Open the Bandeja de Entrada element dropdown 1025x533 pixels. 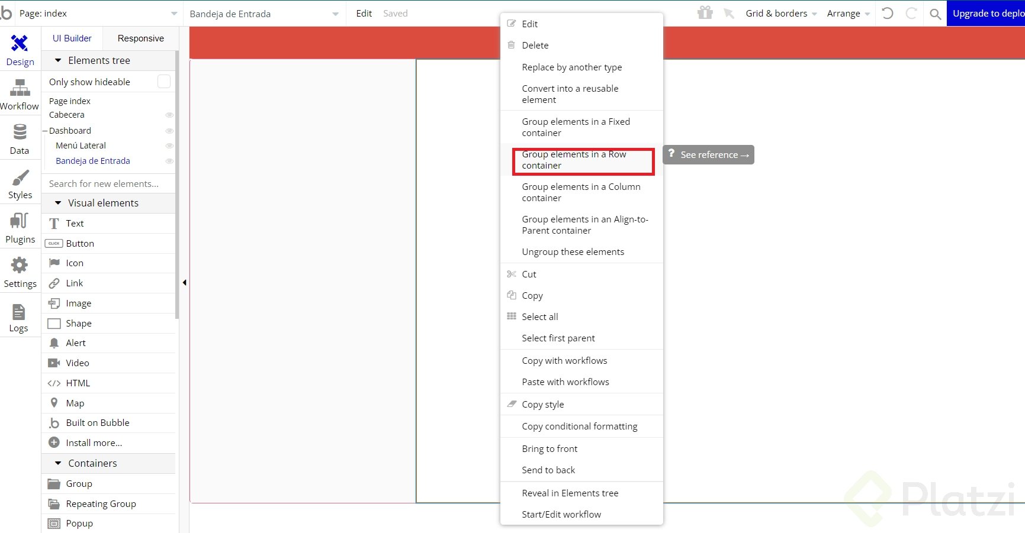pos(264,14)
